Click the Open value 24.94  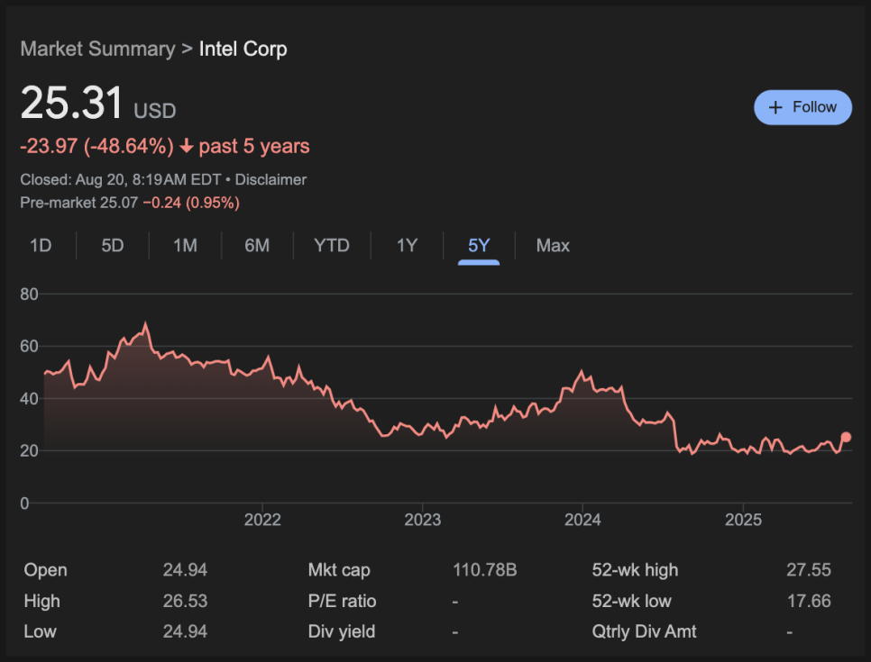185,570
